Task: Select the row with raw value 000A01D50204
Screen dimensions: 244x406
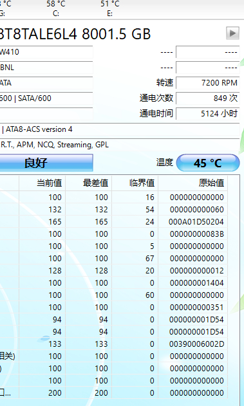Action: click(114, 222)
